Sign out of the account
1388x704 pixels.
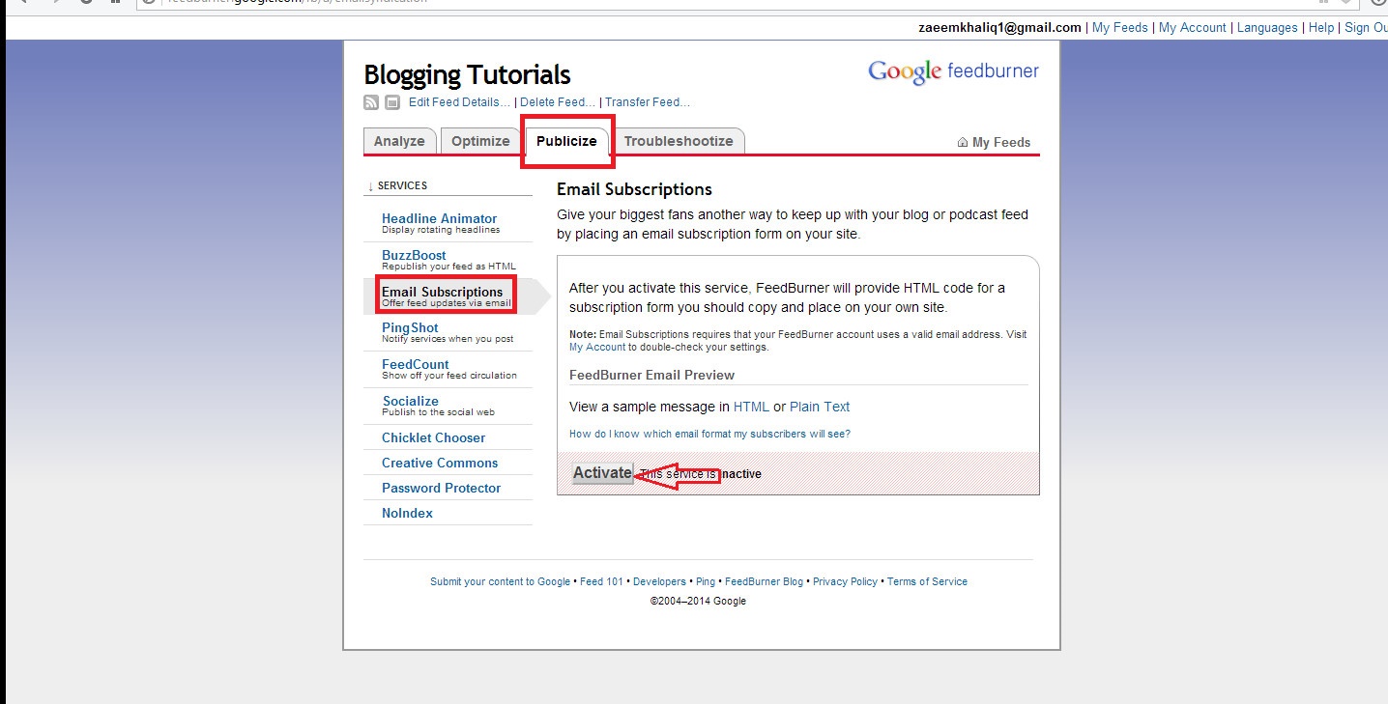pyautogui.click(x=1367, y=27)
